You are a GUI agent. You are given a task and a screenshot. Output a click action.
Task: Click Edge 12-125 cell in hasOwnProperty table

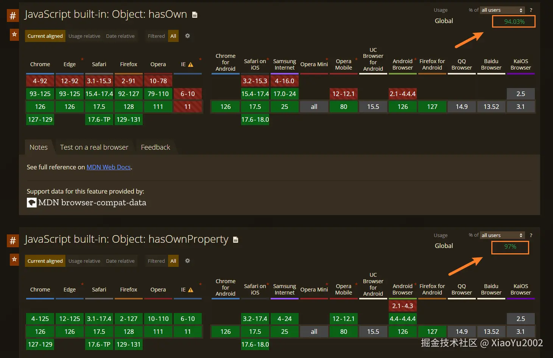70,319
